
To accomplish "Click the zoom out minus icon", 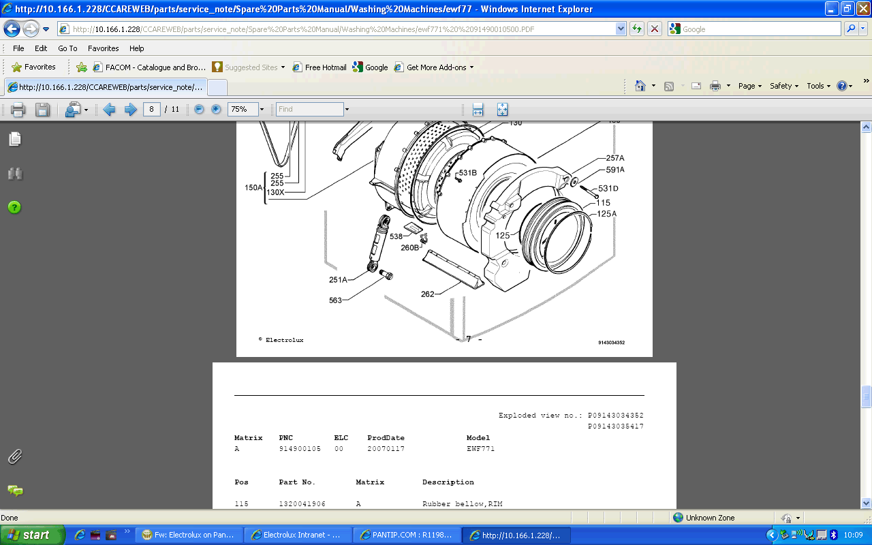I will click(199, 109).
